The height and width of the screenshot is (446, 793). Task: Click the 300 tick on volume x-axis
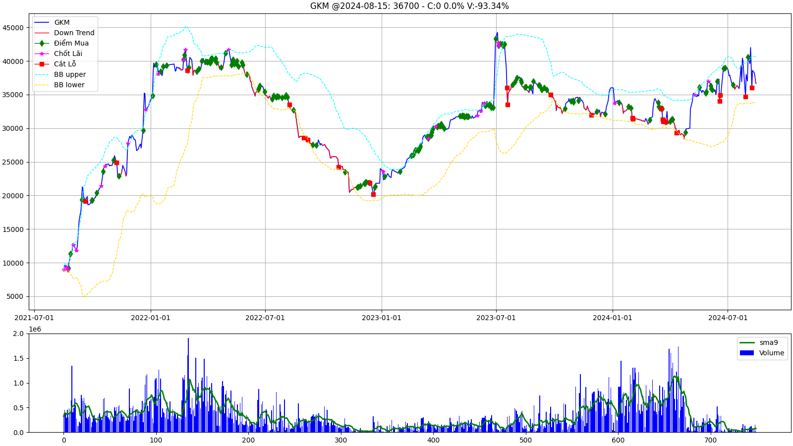pos(340,440)
